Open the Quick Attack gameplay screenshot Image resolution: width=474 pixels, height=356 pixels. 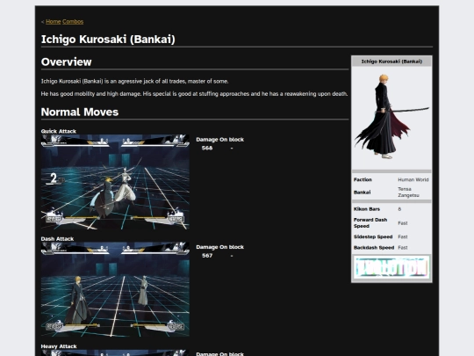[x=115, y=182]
